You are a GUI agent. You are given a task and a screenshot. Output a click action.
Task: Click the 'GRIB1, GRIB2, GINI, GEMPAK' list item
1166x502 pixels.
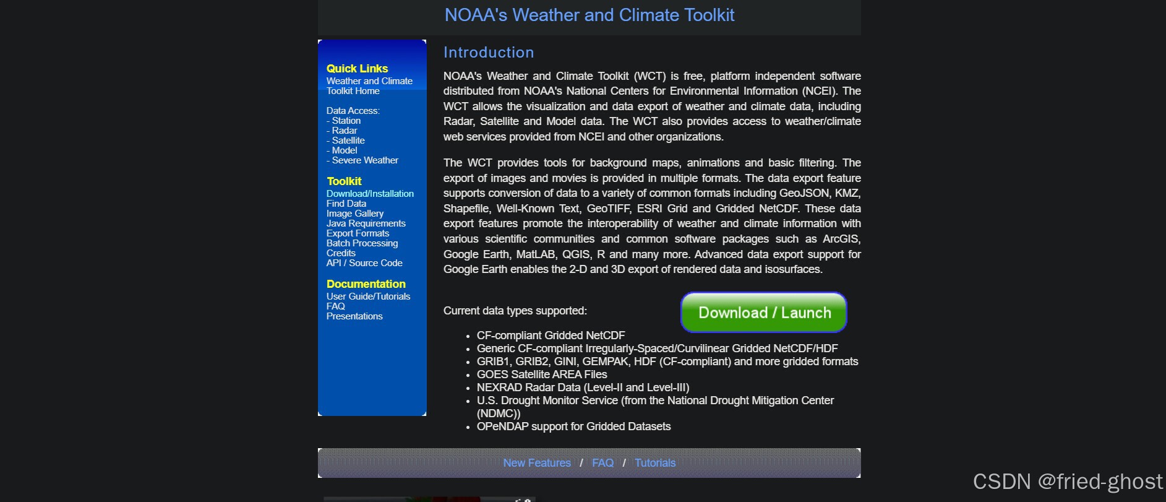(x=667, y=361)
